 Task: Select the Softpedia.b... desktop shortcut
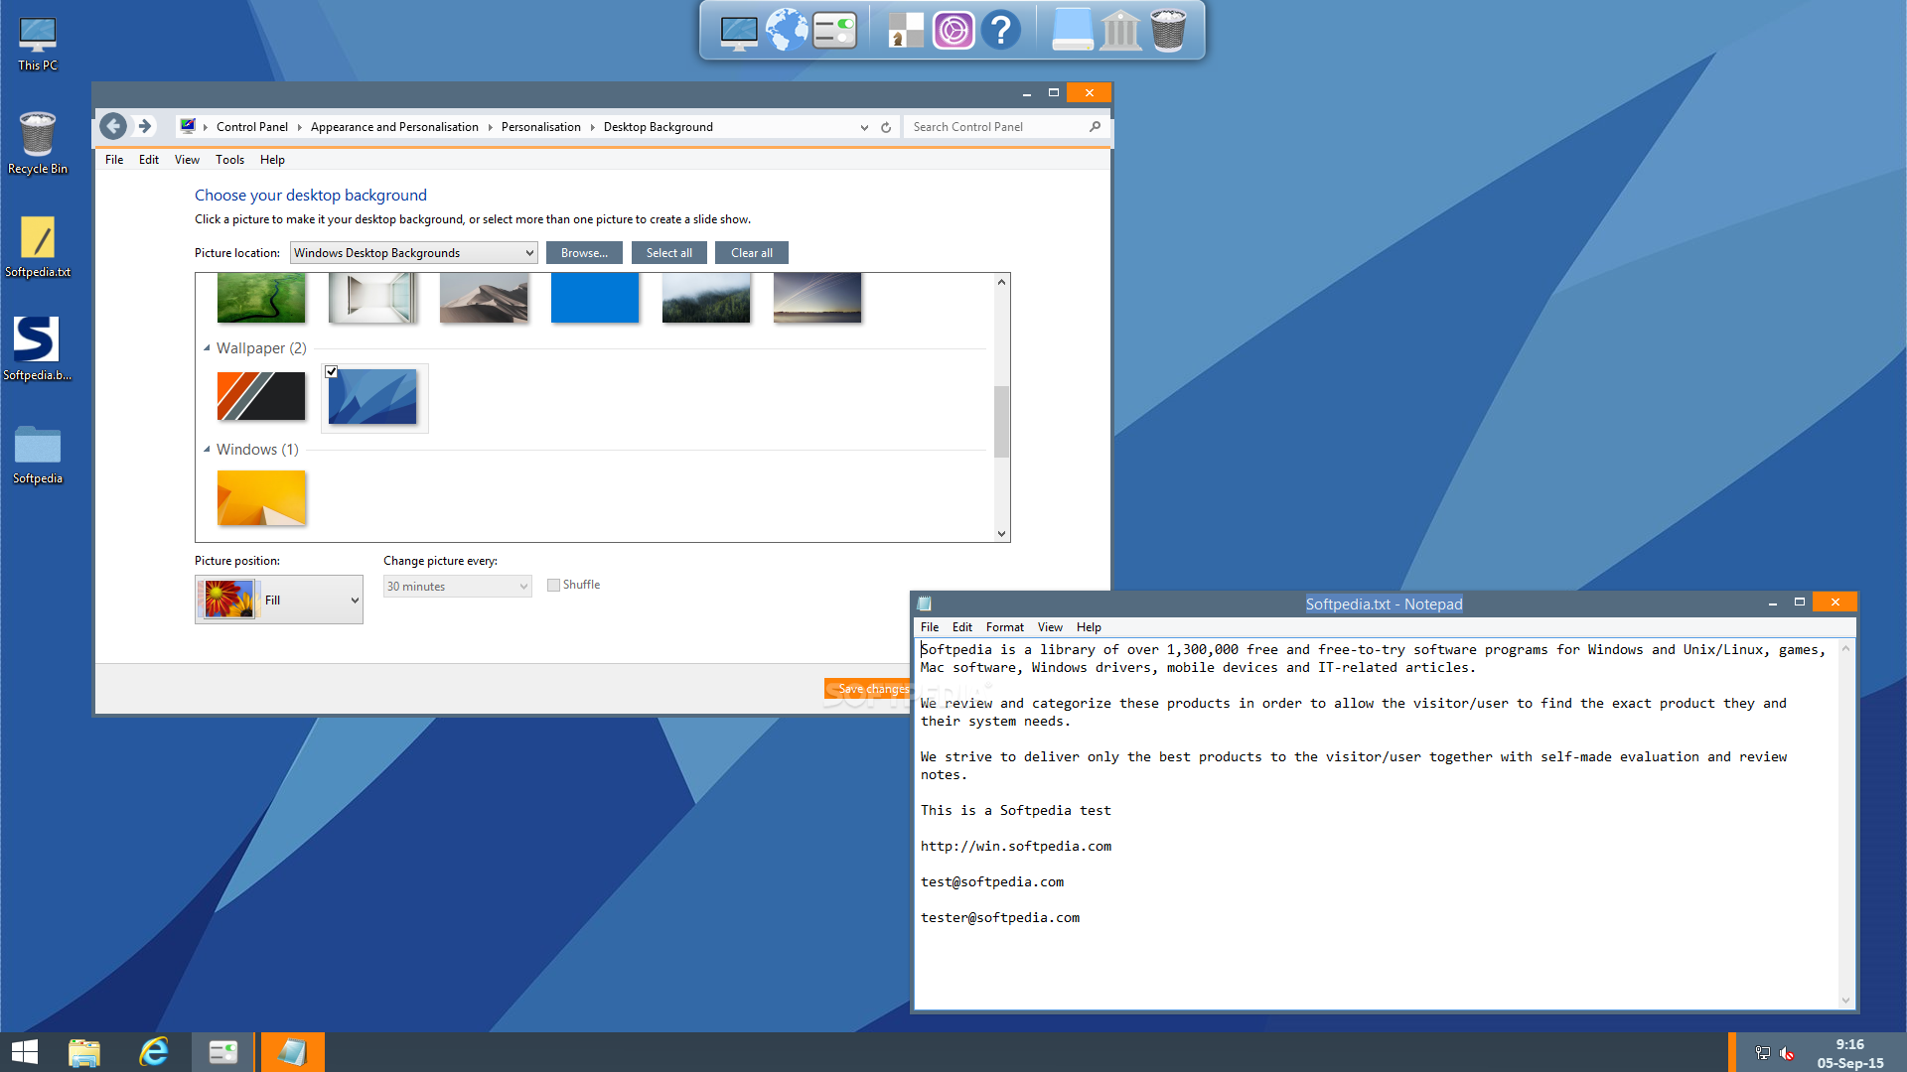click(x=38, y=349)
